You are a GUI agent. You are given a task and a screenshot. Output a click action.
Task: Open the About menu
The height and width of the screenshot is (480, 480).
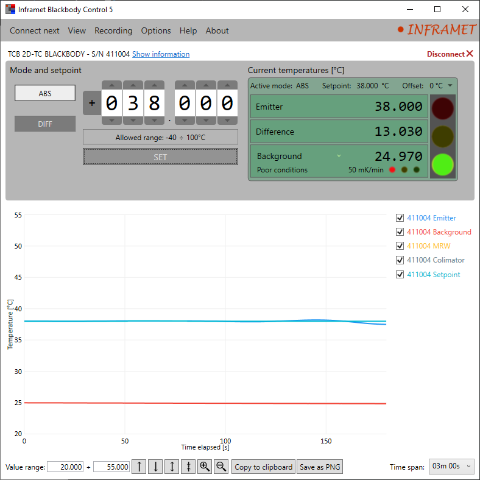pos(217,30)
